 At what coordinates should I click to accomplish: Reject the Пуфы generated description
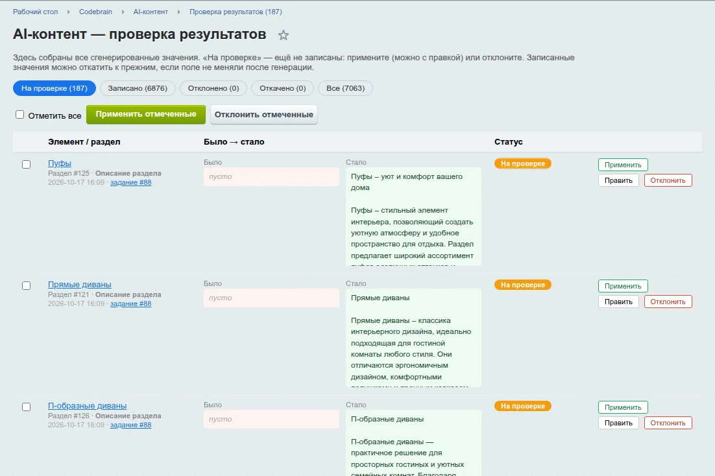pyautogui.click(x=668, y=180)
